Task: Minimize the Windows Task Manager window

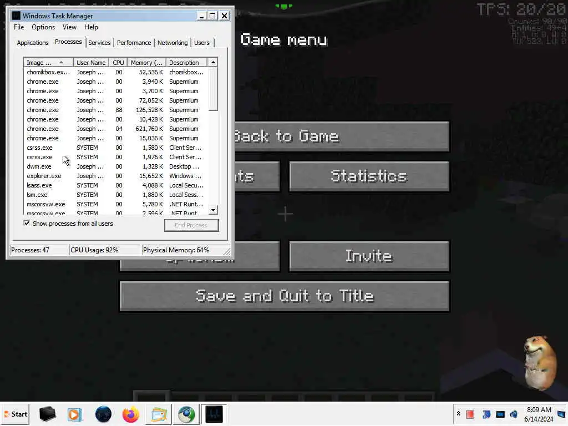Action: click(x=202, y=16)
